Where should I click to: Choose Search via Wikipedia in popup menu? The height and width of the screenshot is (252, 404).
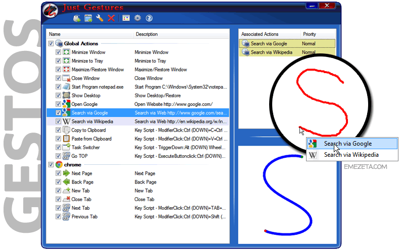pyautogui.click(x=352, y=155)
